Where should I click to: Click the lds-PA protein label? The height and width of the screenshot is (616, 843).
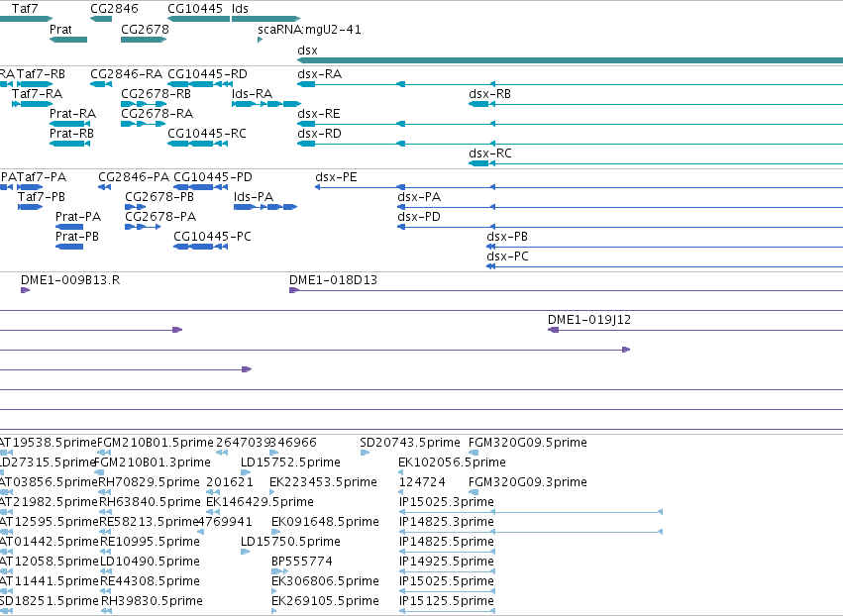[254, 197]
